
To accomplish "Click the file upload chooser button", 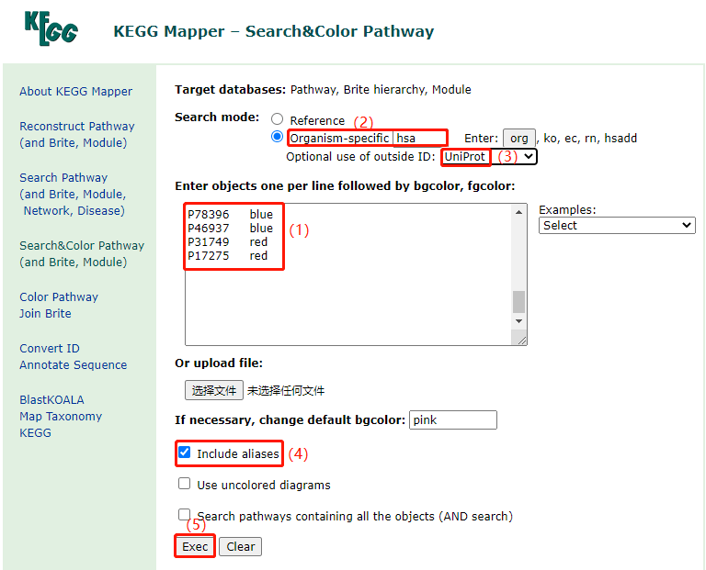I will (x=213, y=390).
